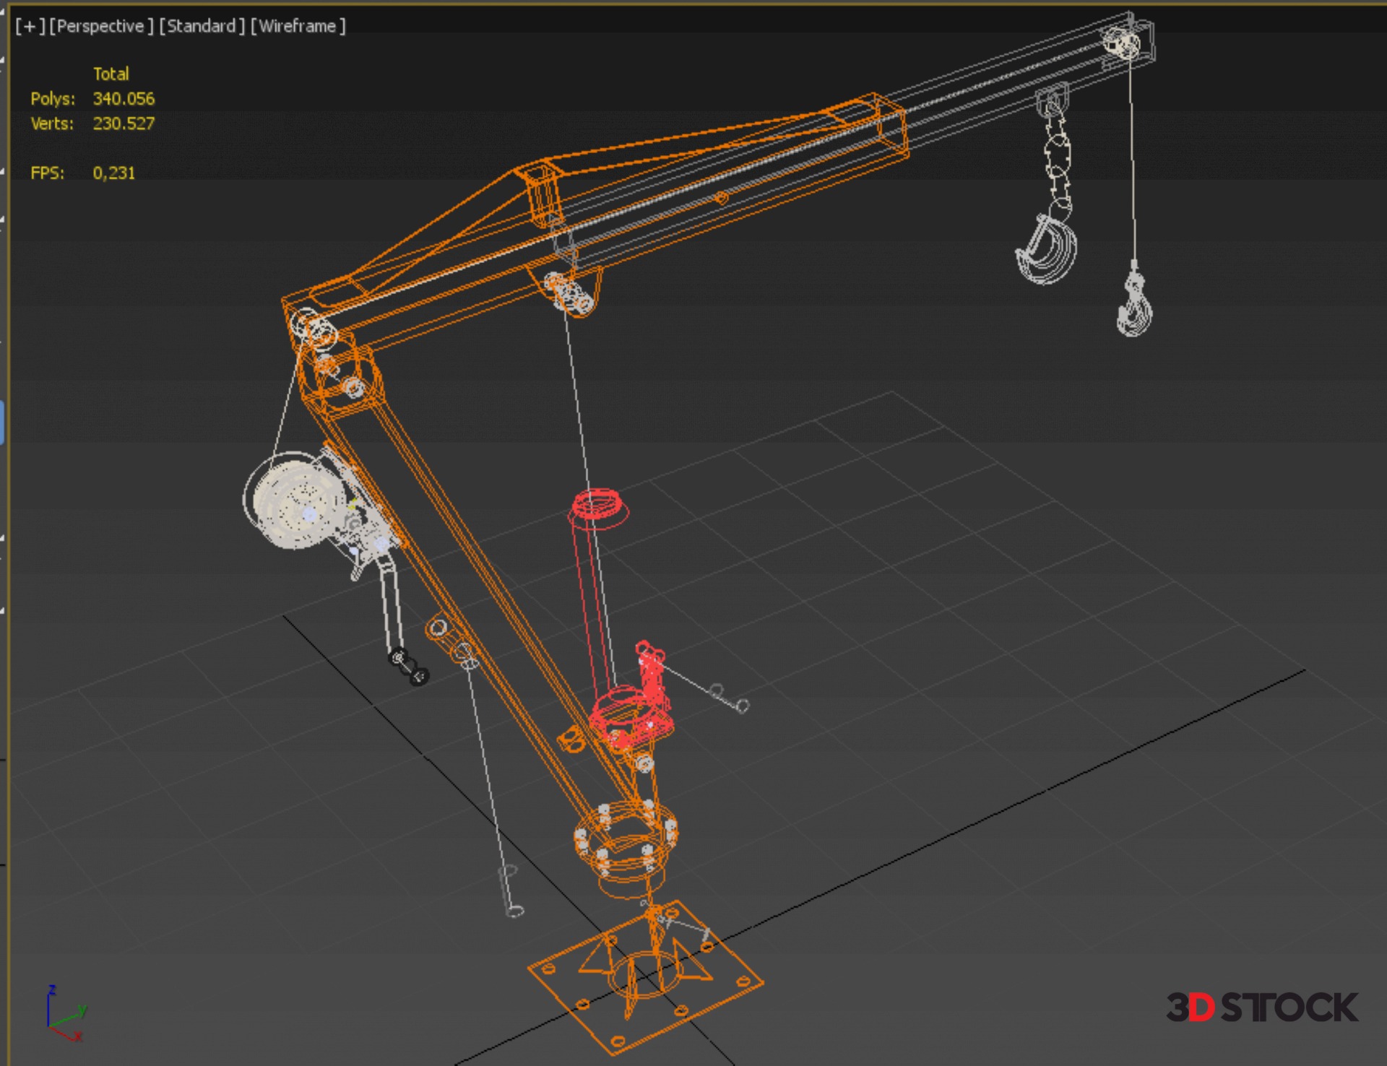The width and height of the screenshot is (1387, 1066).
Task: Open the [+] general viewport menu
Action: (x=30, y=27)
